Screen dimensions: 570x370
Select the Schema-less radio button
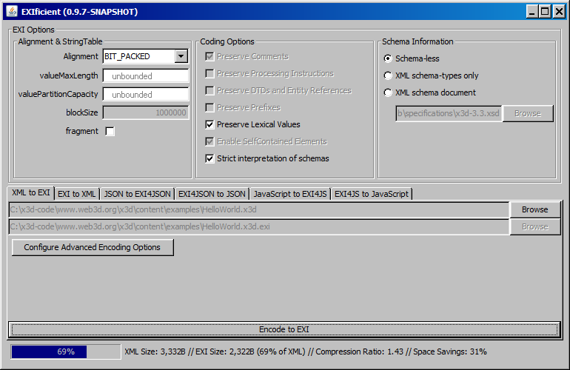pyautogui.click(x=388, y=58)
